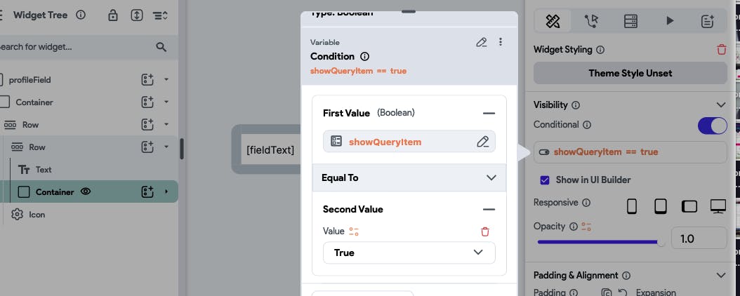Open the True value dropdown

click(x=409, y=253)
